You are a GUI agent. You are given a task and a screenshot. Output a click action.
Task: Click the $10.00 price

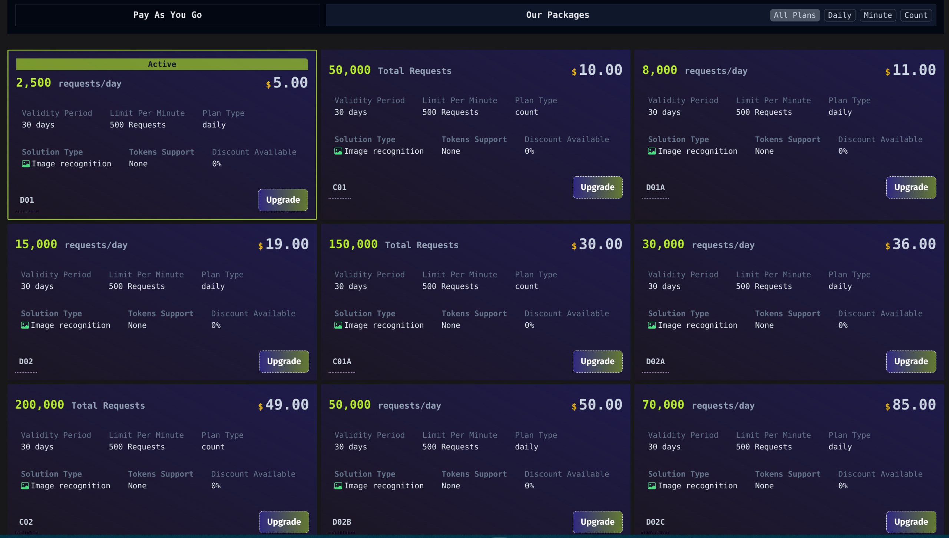pyautogui.click(x=597, y=70)
